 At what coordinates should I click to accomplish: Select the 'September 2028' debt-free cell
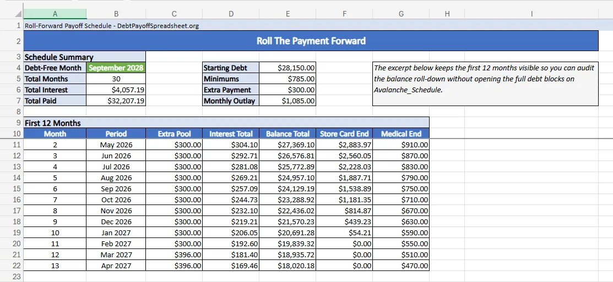(116, 68)
